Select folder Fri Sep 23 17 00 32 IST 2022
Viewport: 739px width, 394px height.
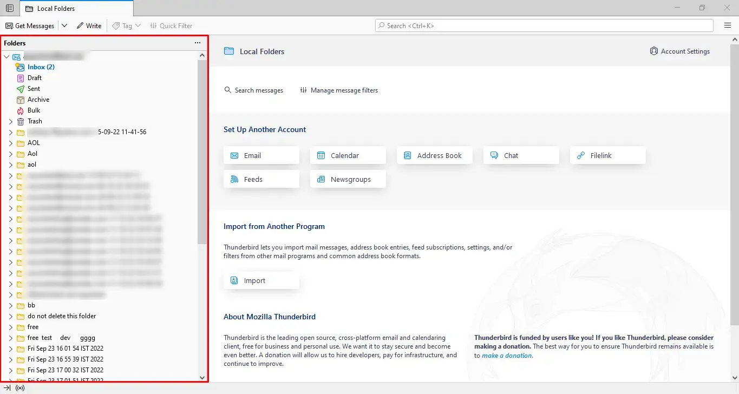[x=66, y=370]
